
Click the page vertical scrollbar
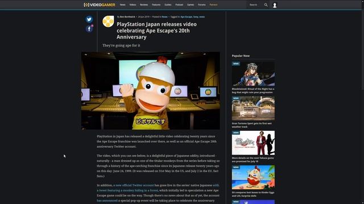pos(363,46)
